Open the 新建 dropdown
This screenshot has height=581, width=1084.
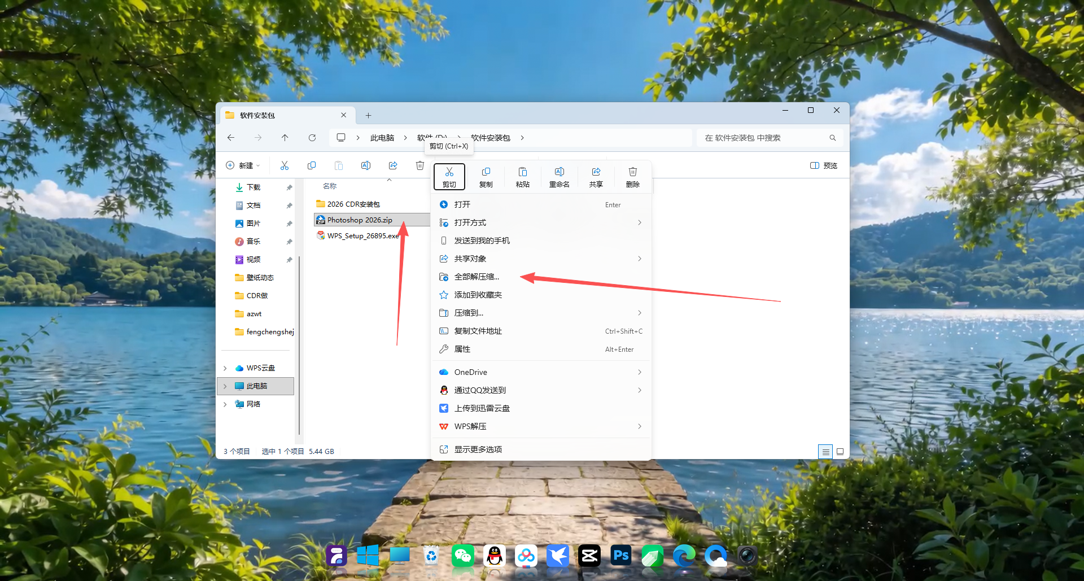(x=243, y=165)
